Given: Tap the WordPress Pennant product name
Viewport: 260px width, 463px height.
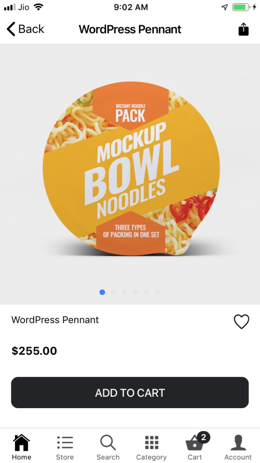Looking at the screenshot, I should [55, 320].
